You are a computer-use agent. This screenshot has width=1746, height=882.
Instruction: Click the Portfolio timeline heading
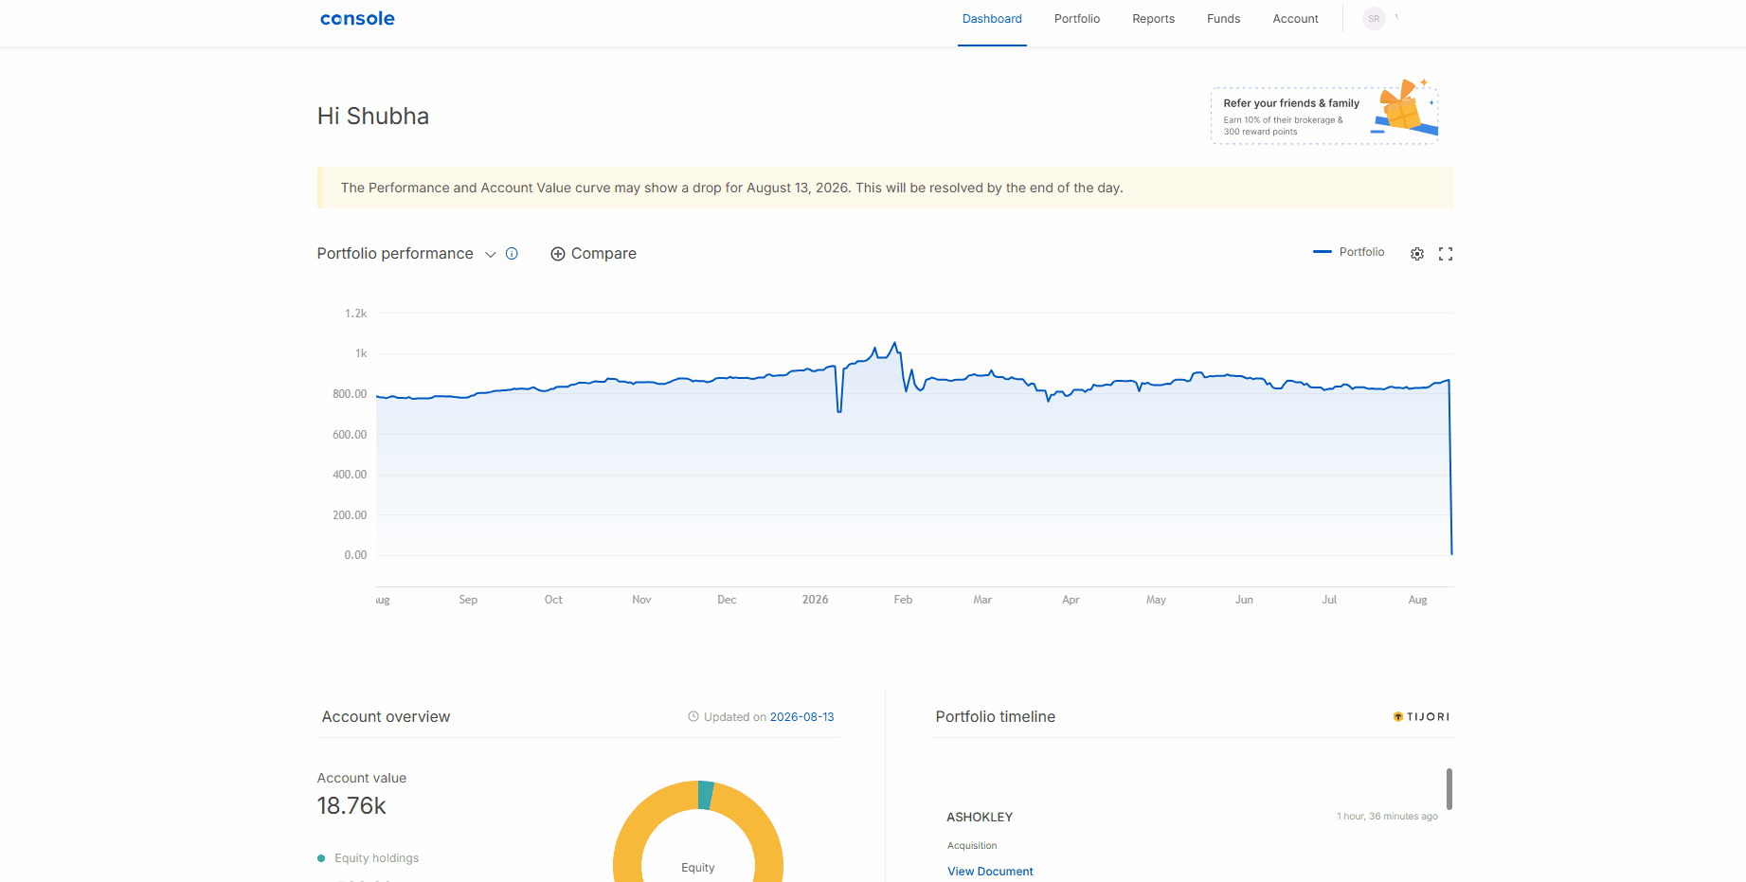click(x=996, y=717)
